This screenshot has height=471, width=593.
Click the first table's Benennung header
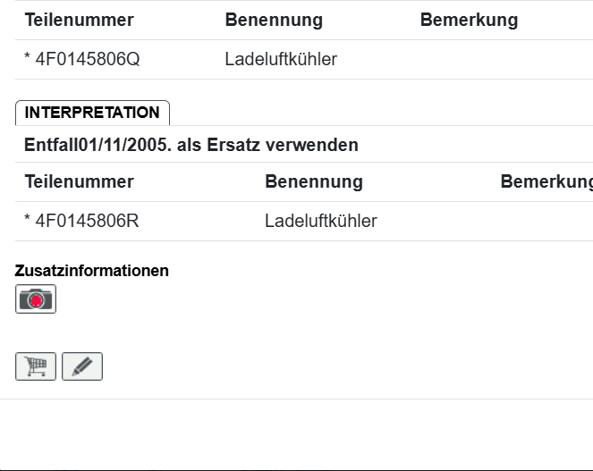click(x=274, y=21)
